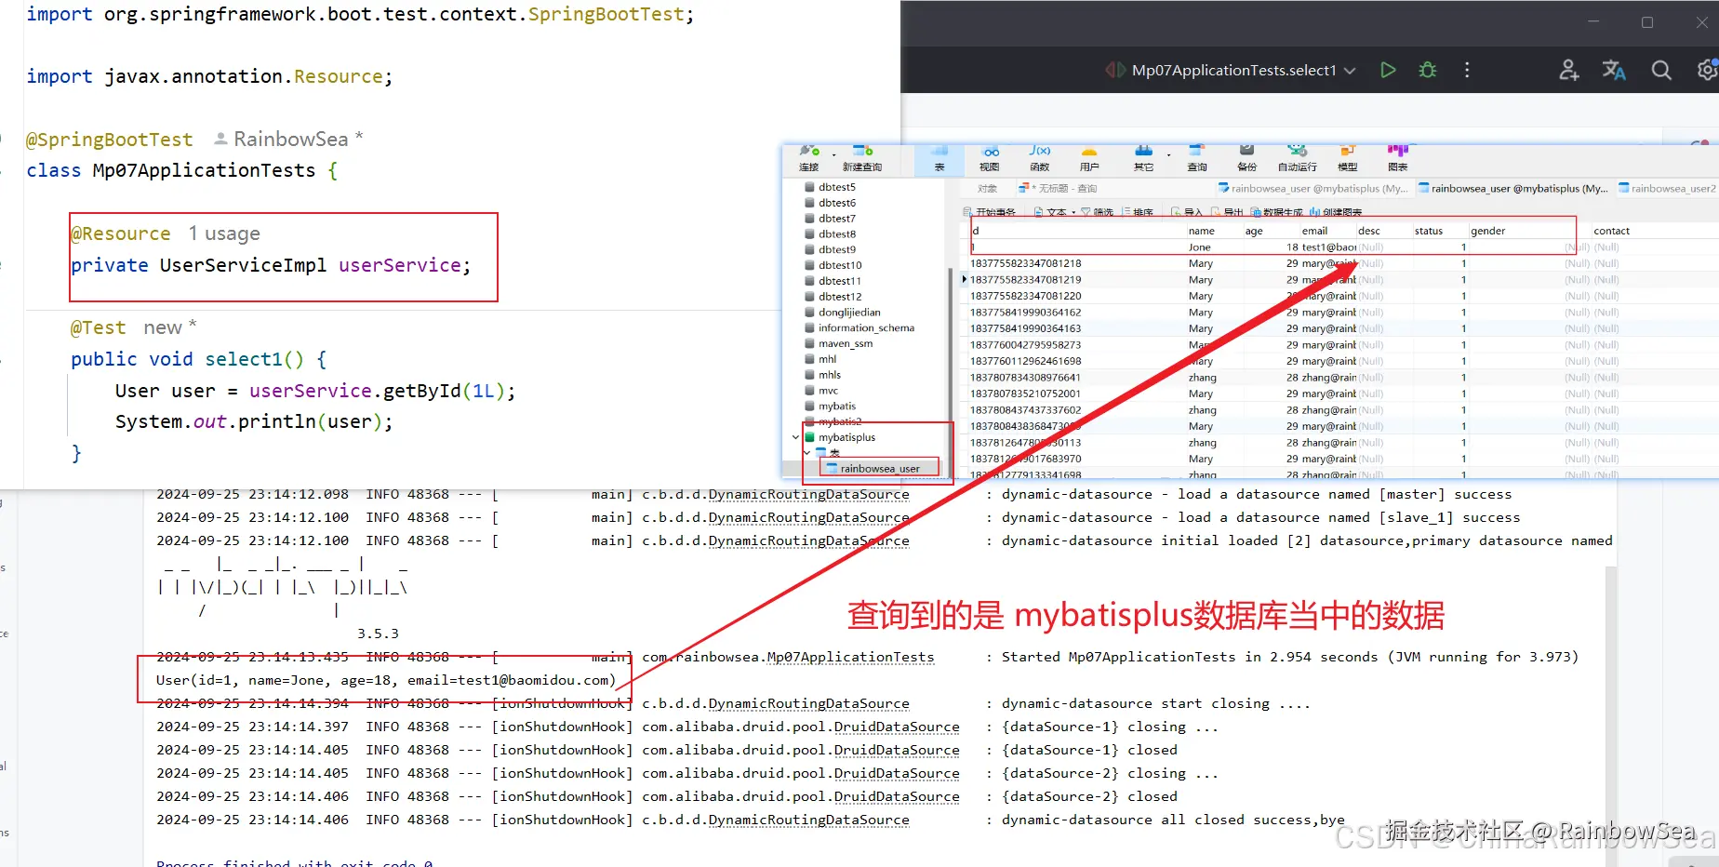Select the maven_ssm database
Image resolution: width=1719 pixels, height=867 pixels.
point(846,343)
